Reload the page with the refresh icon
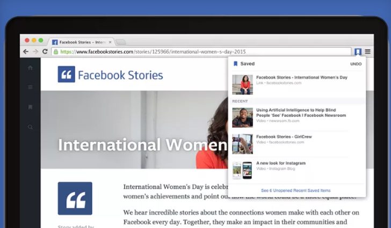The height and width of the screenshot is (228, 391). [45, 52]
